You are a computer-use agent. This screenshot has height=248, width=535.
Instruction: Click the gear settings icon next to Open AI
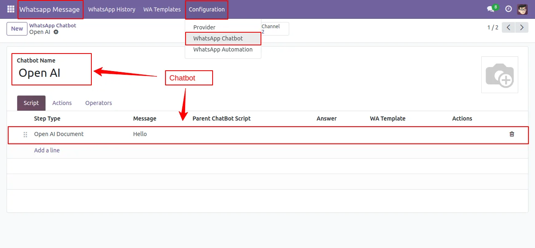point(56,32)
